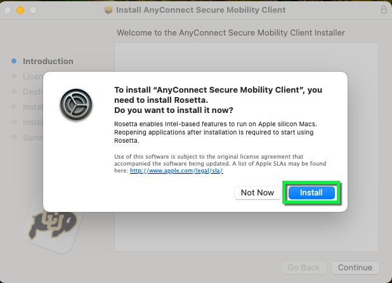
Task: Click the Install AnyConnect window title text
Action: (x=202, y=10)
